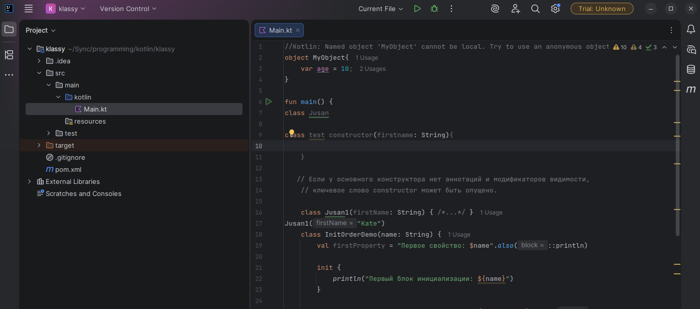
Task: Show more tool windows ellipsis
Action: [9, 75]
